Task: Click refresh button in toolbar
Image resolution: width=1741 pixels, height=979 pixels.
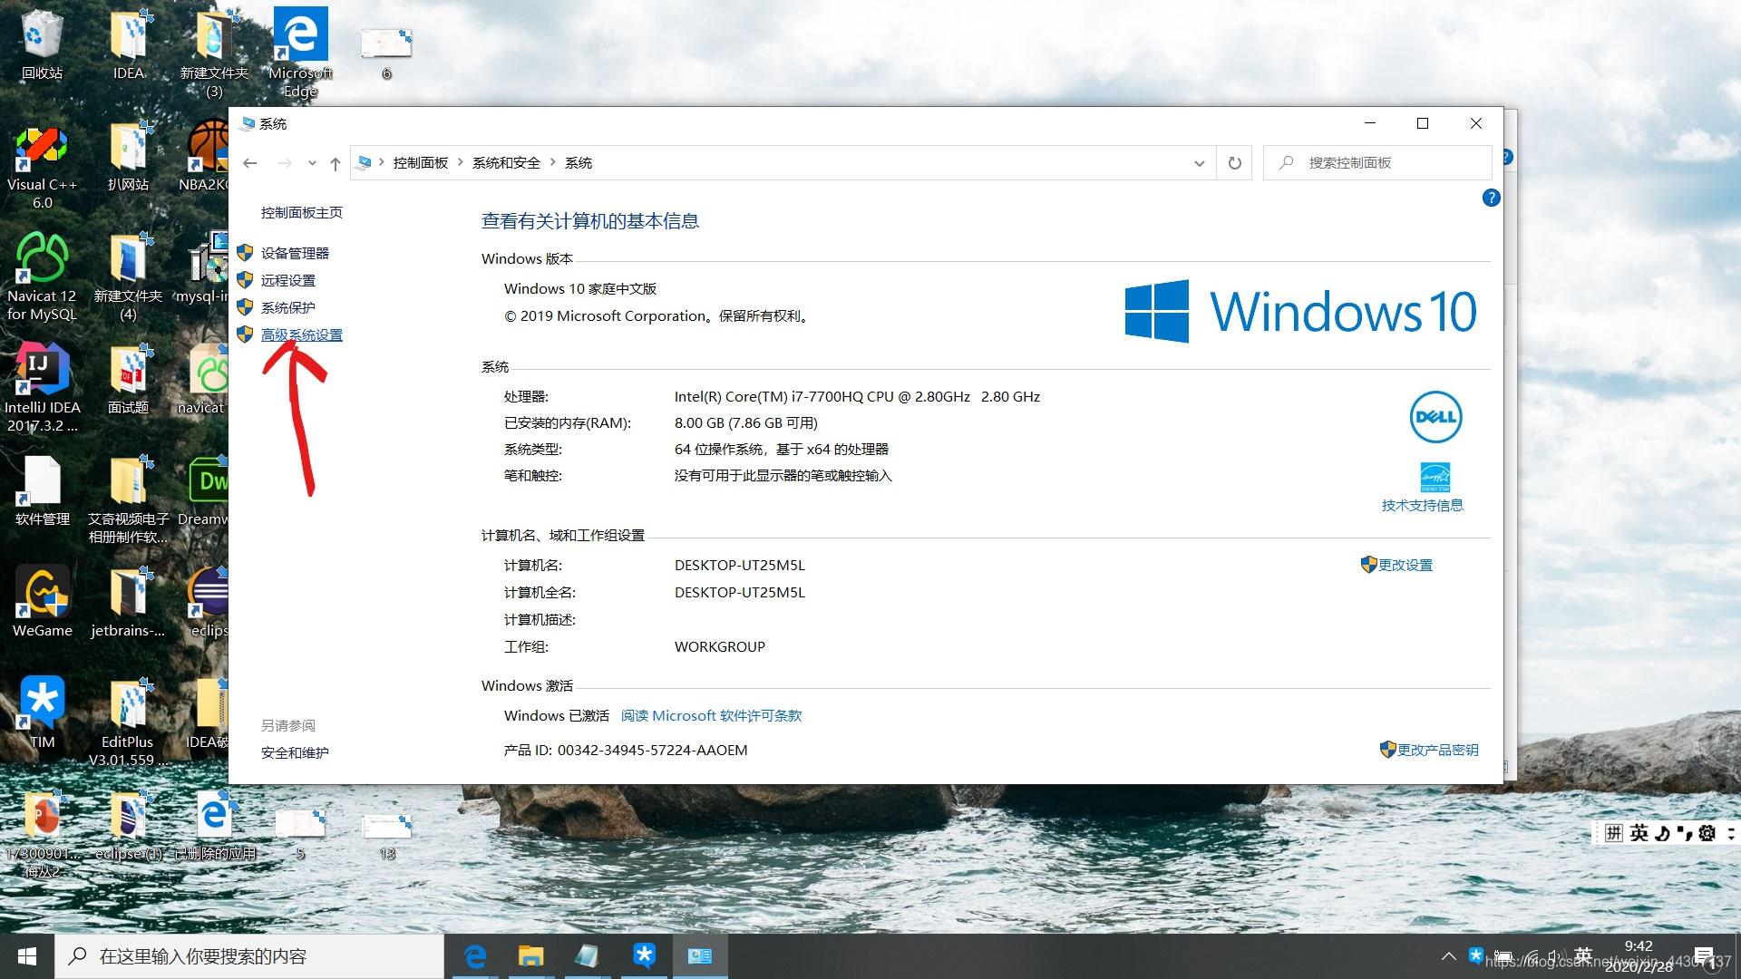Action: point(1234,161)
